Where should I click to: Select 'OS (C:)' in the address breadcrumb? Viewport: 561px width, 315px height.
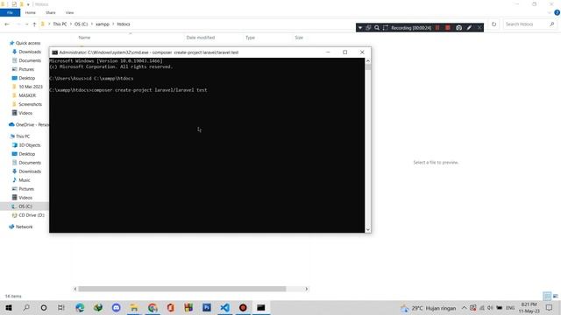click(x=82, y=24)
